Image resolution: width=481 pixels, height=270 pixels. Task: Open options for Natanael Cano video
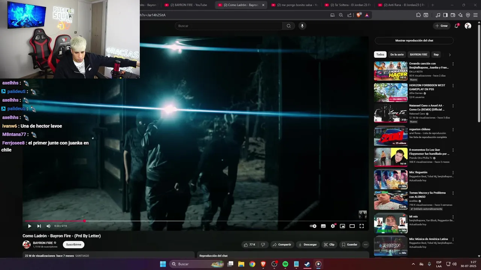click(453, 107)
